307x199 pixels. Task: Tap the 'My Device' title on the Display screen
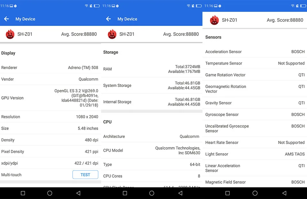click(25, 19)
